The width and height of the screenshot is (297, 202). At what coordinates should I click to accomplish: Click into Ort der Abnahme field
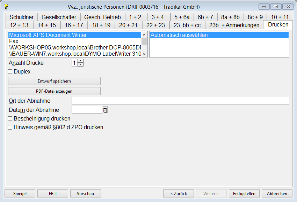point(180,101)
